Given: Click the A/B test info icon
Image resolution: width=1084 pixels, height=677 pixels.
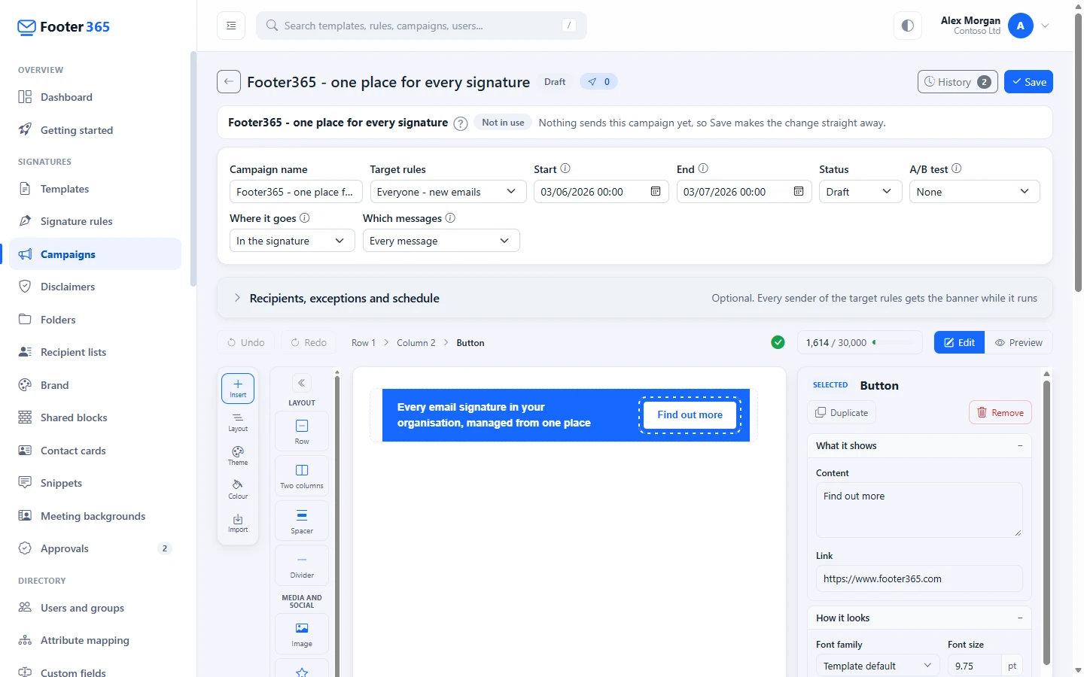Looking at the screenshot, I should (x=957, y=168).
